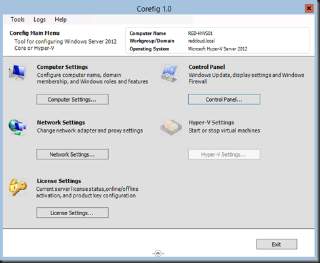
Task: Click 'Tool for configuring Windows Server 2012' text
Action: click(x=66, y=41)
